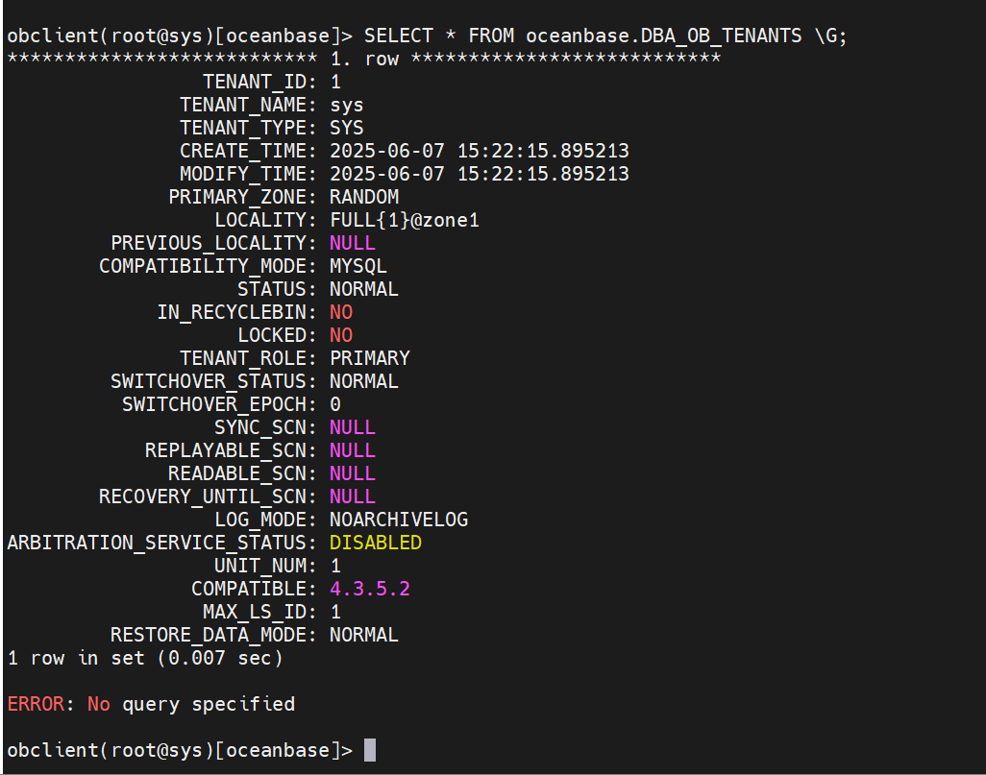986x775 pixels.
Task: Click the REPLAYABLE_SCN NULL value
Action: click(x=353, y=450)
